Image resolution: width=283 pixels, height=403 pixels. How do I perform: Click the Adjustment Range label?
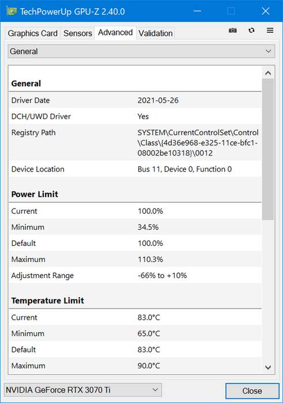pos(43,276)
